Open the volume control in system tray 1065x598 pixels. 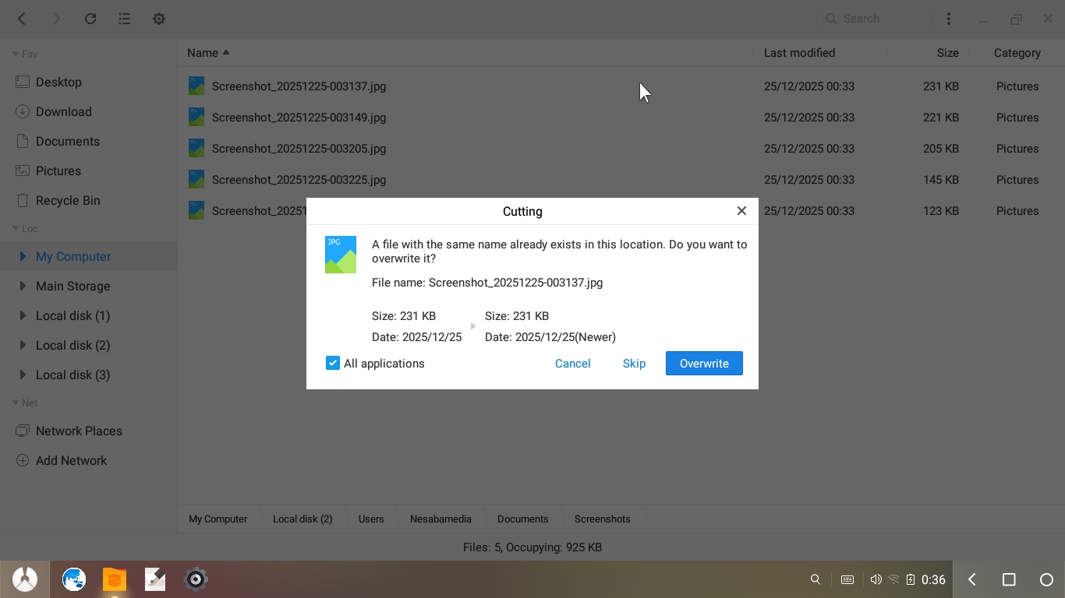876,579
